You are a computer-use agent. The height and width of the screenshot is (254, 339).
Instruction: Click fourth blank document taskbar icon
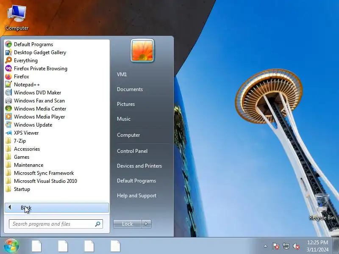click(x=115, y=246)
